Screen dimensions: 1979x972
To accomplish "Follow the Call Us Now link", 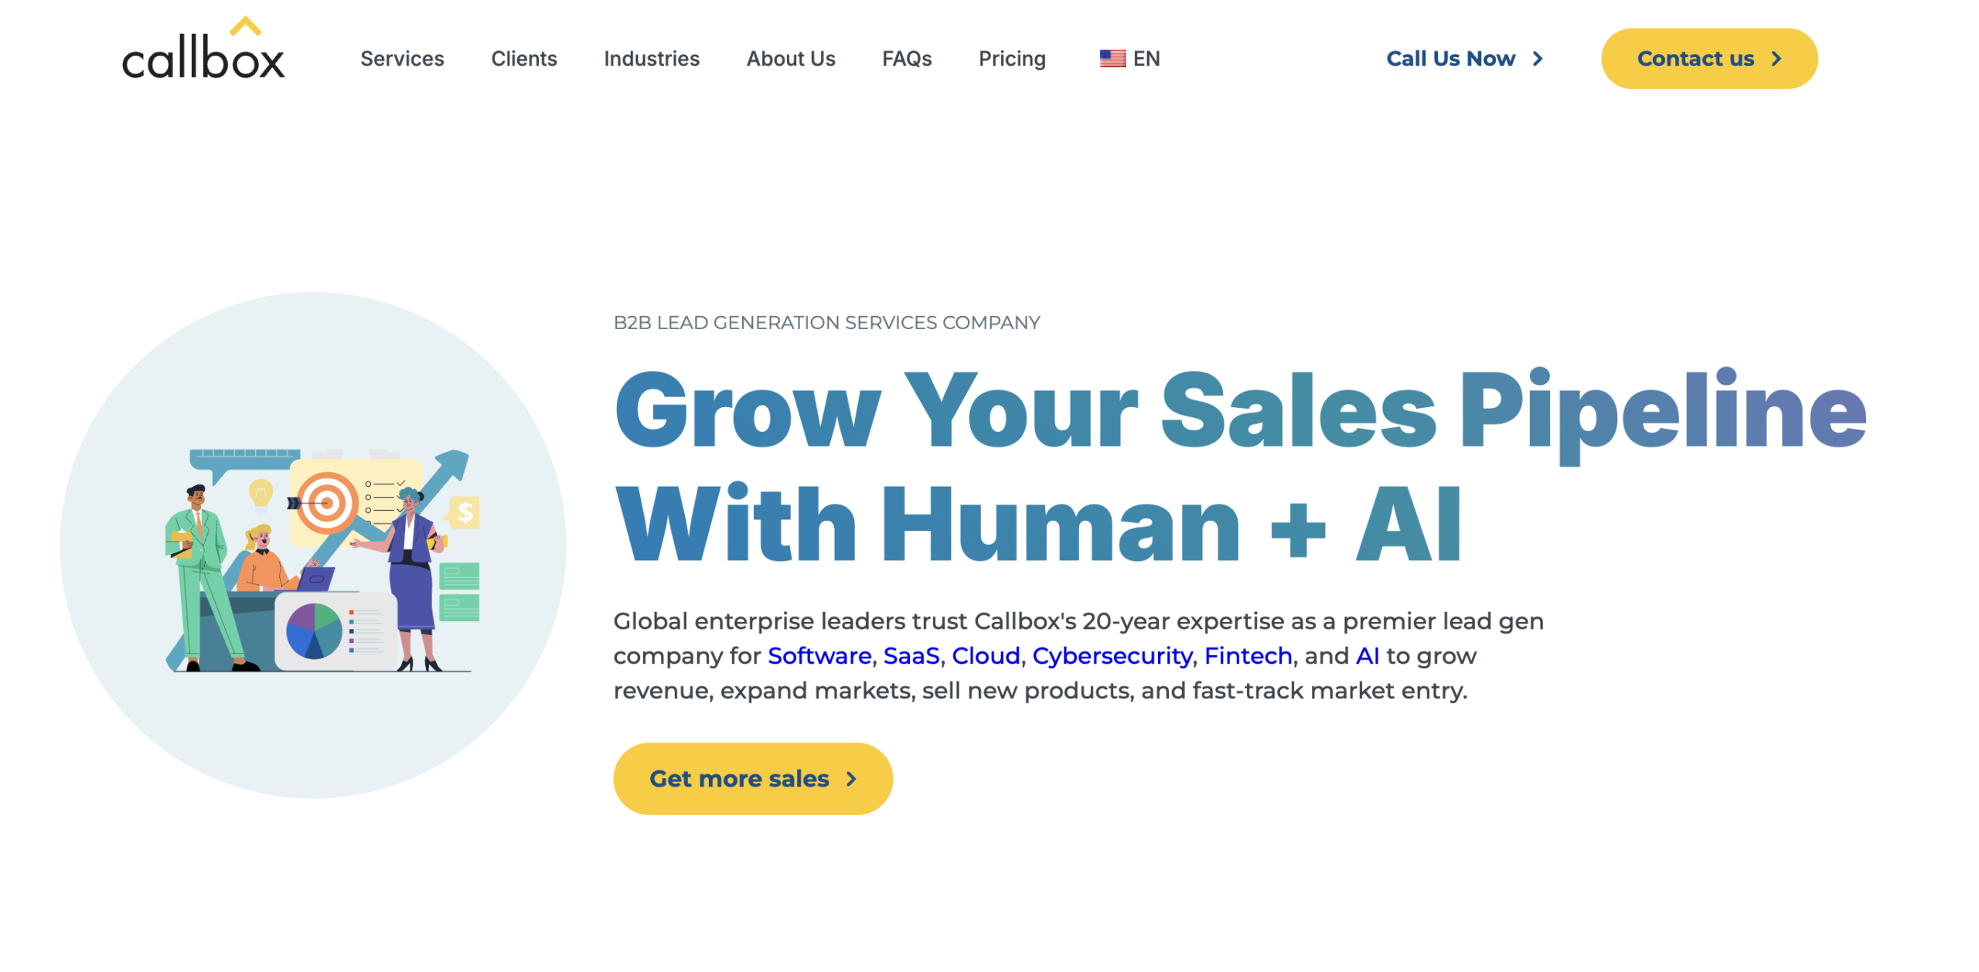I will click(1449, 59).
